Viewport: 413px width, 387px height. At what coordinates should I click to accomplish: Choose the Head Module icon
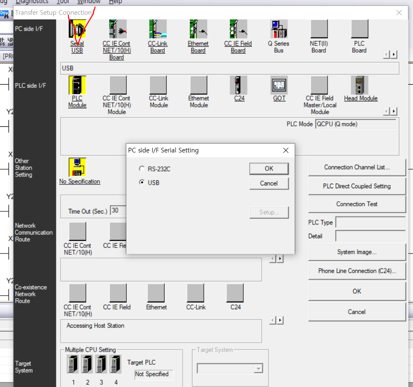[360, 85]
